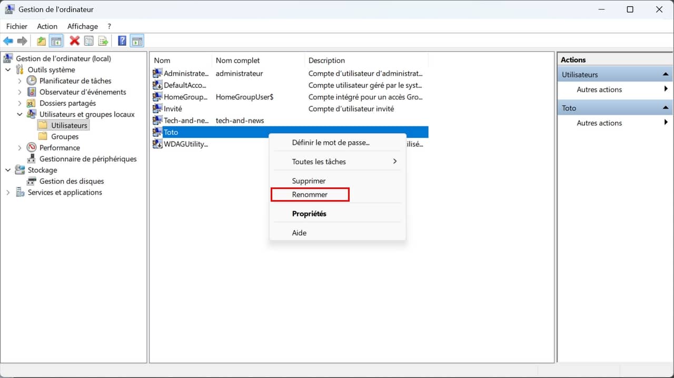Click the blue back arrow in toolbar
The height and width of the screenshot is (378, 674).
point(8,41)
